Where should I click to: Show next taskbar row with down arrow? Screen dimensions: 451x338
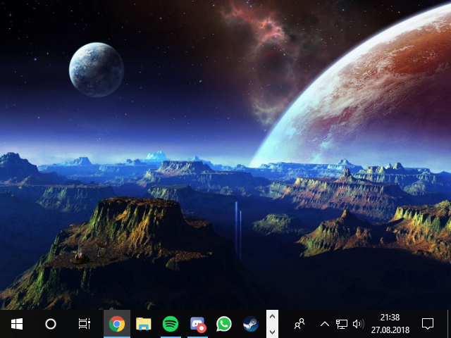[272, 332]
